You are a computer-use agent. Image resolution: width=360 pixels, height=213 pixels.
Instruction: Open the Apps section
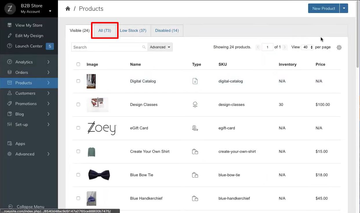pos(19,143)
